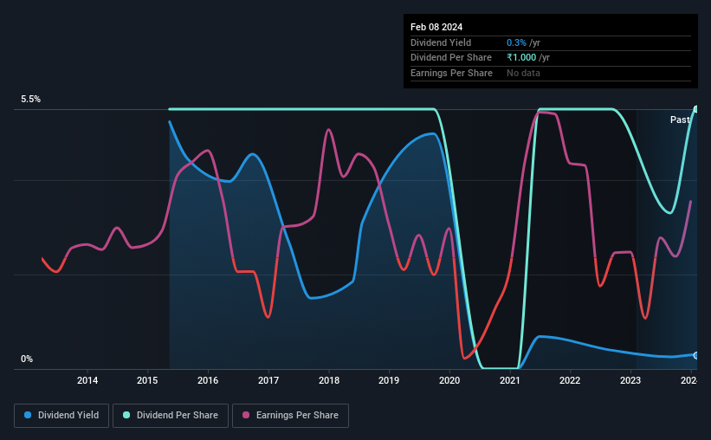Click the 0% y-axis label
This screenshot has width=711, height=440.
[x=27, y=359]
